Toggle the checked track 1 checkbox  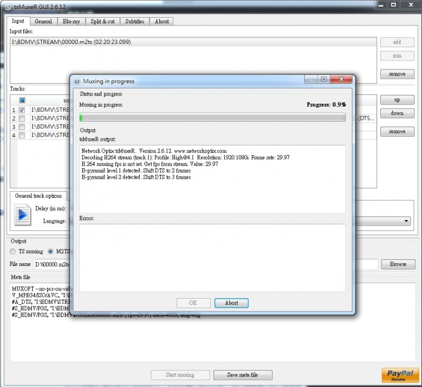point(22,110)
